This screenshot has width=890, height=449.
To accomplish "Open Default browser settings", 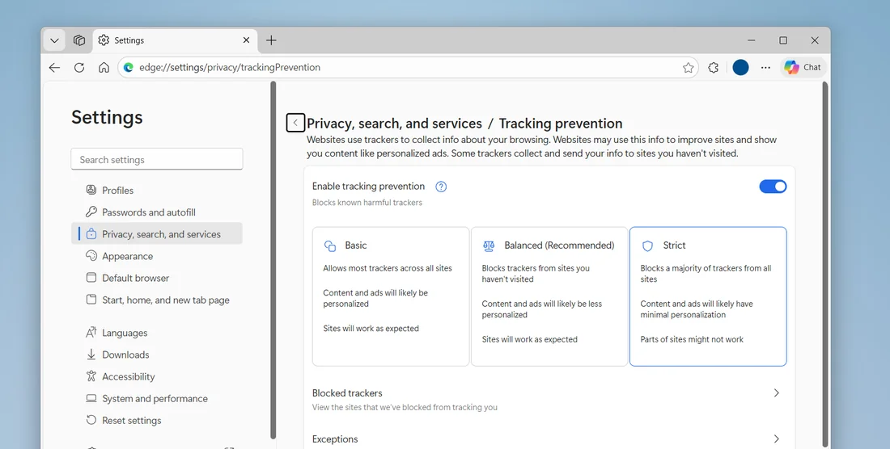I will click(157, 278).
